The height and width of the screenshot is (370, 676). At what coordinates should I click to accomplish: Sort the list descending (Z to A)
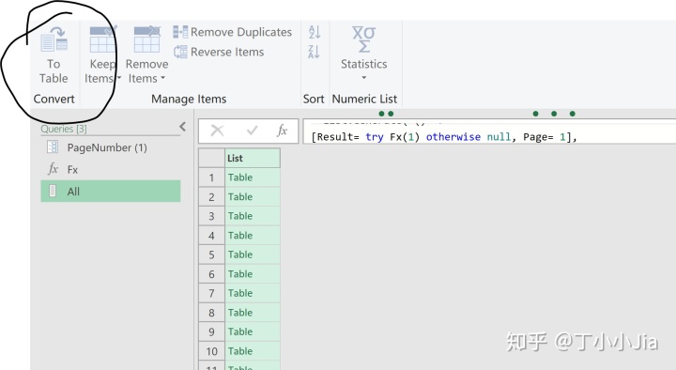tap(315, 52)
